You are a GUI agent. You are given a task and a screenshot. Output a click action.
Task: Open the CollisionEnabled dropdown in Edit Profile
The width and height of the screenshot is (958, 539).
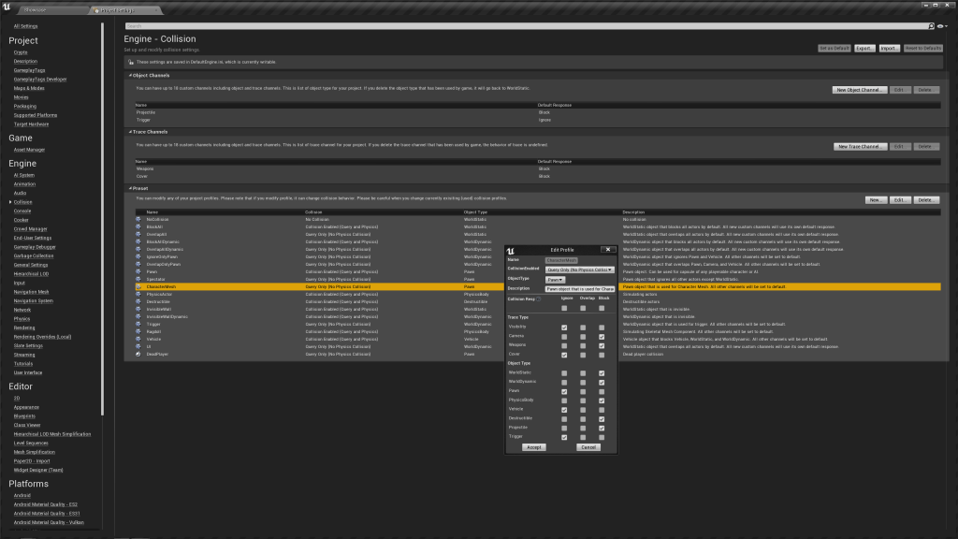580,269
